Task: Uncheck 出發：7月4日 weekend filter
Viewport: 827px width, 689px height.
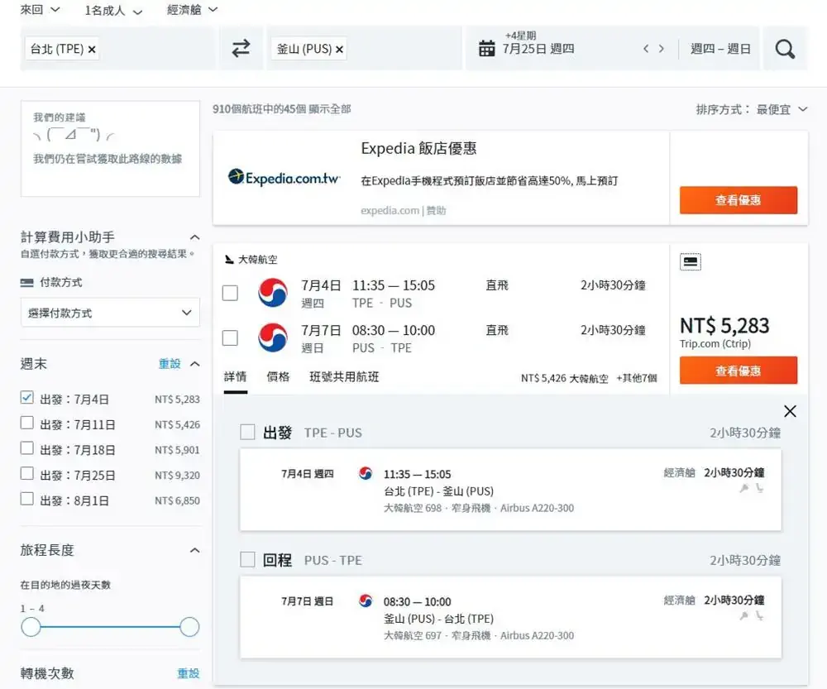Action: click(x=27, y=398)
